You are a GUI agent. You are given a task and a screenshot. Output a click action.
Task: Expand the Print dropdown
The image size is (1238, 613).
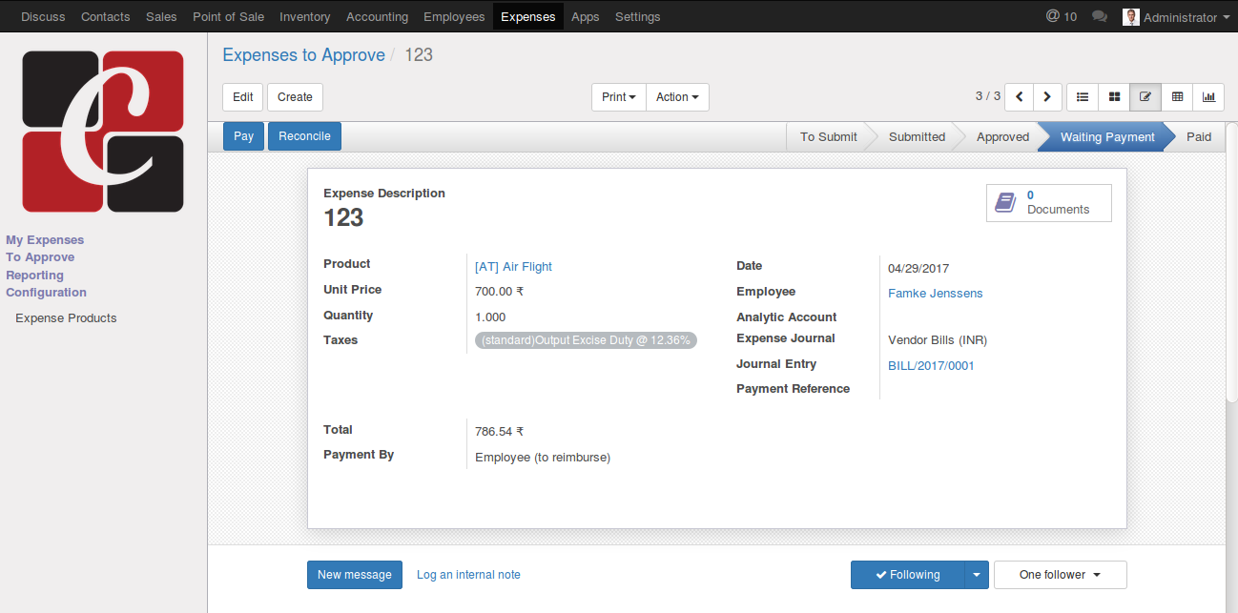click(618, 97)
